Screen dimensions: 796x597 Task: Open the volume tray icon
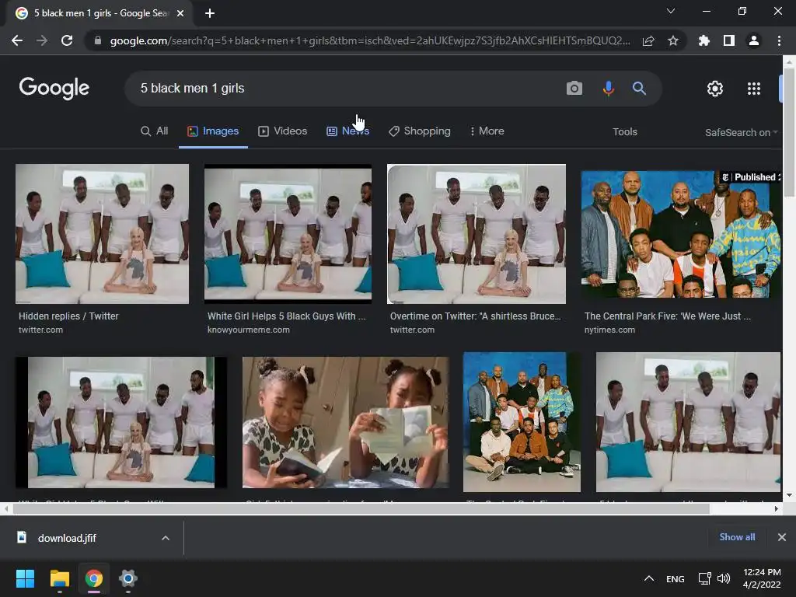click(724, 578)
